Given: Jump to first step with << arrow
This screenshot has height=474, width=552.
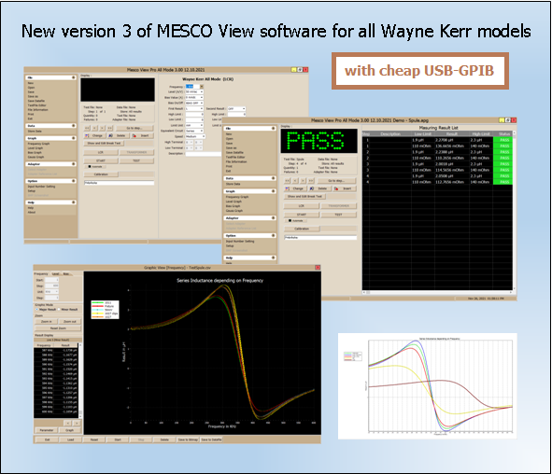Looking at the screenshot, I should [x=288, y=181].
